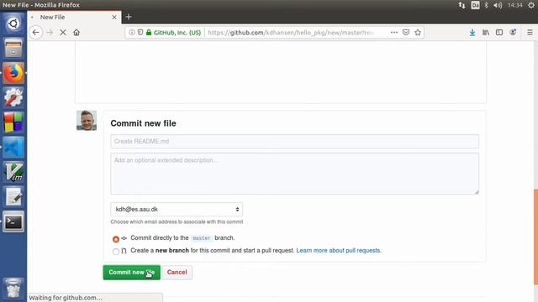Launch Vim from the dock
The width and height of the screenshot is (538, 302).
pyautogui.click(x=13, y=172)
